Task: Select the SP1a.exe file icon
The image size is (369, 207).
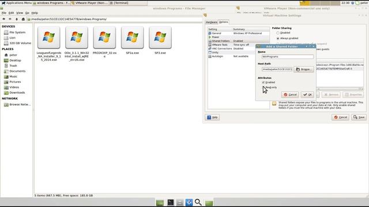Action: point(132,37)
